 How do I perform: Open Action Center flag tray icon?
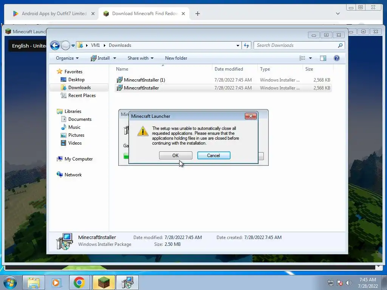pos(340,283)
